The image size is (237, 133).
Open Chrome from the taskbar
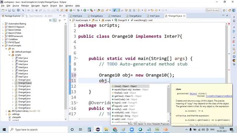(x=115, y=130)
